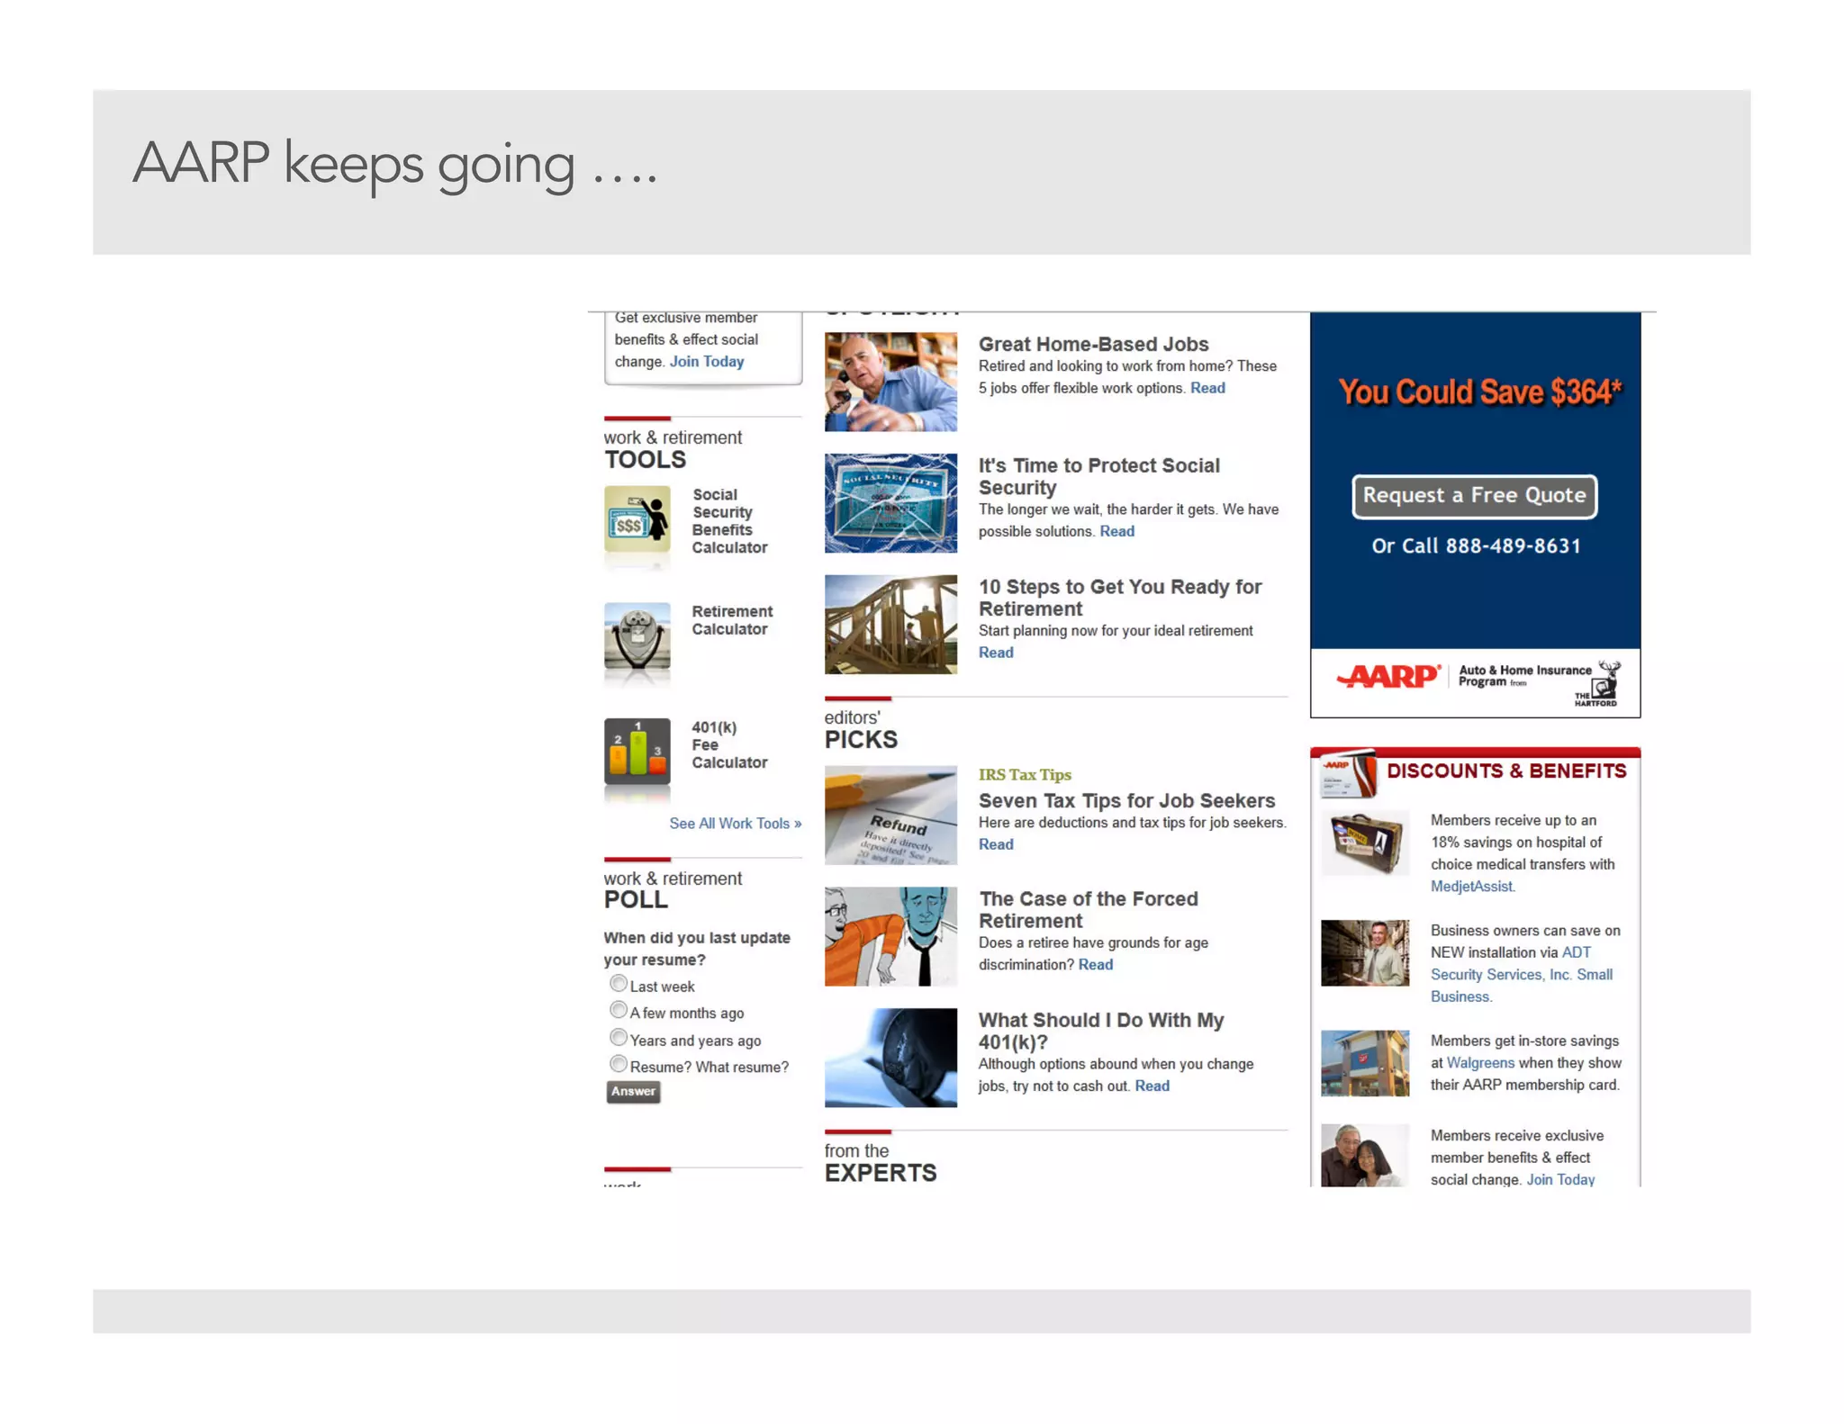Click the AARP logo in the insurance ad

pyautogui.click(x=1387, y=676)
